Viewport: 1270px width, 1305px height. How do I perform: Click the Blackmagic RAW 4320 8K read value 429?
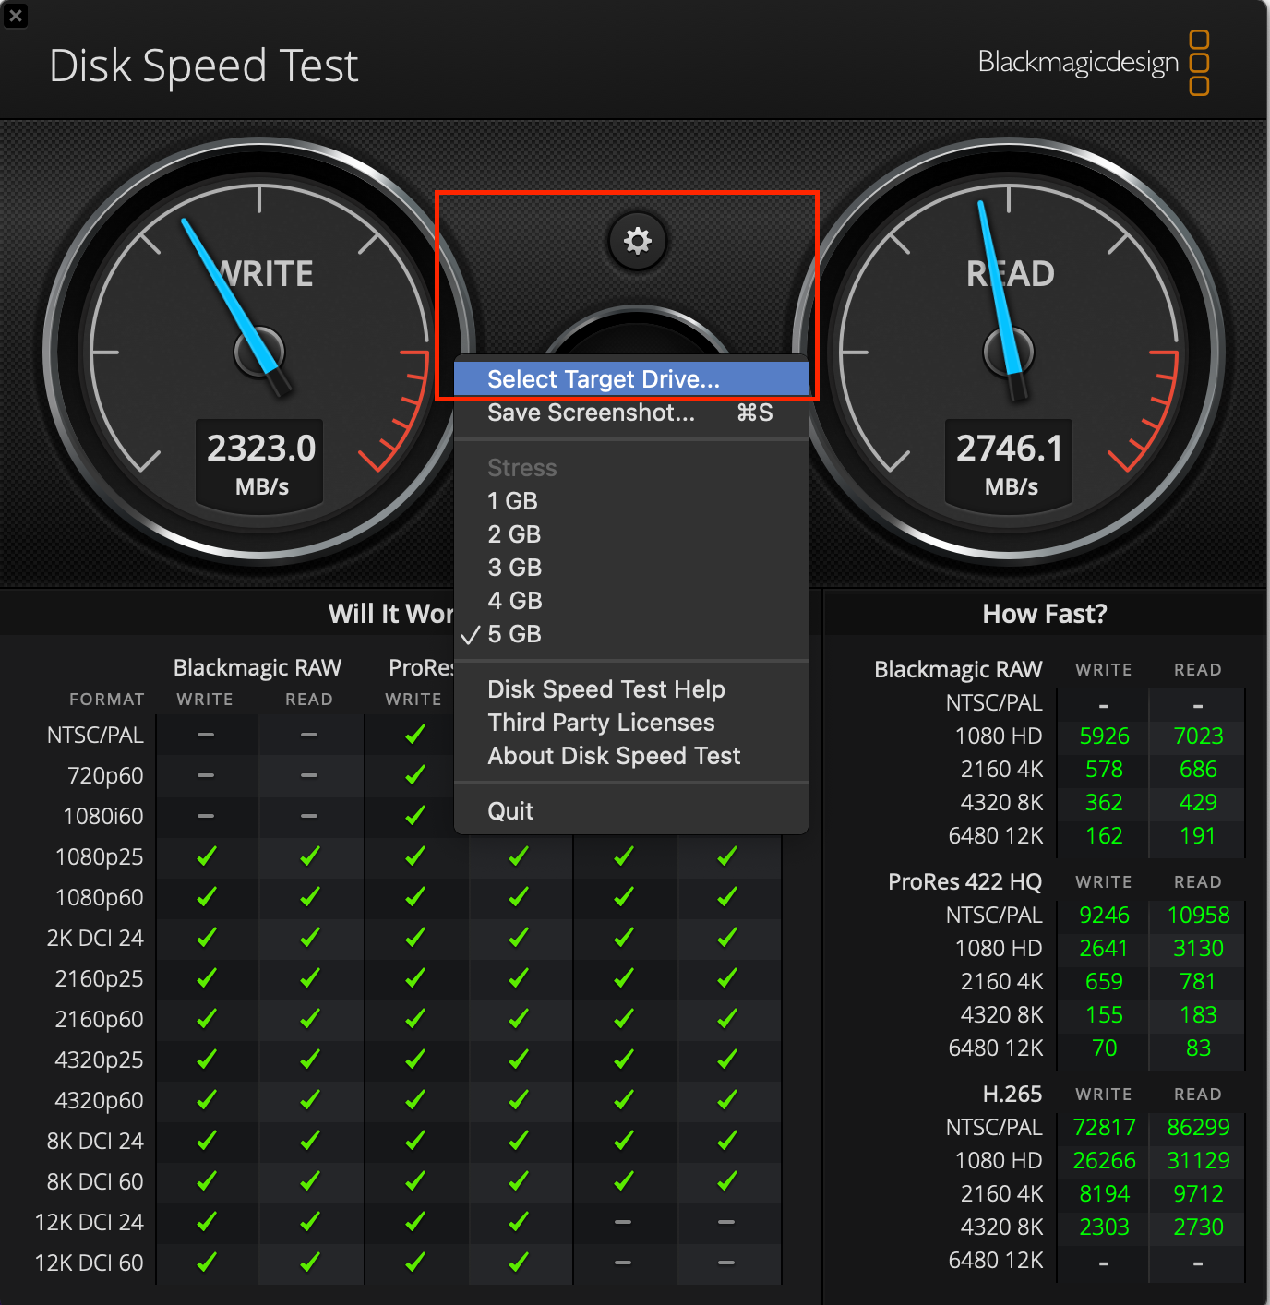point(1198,803)
